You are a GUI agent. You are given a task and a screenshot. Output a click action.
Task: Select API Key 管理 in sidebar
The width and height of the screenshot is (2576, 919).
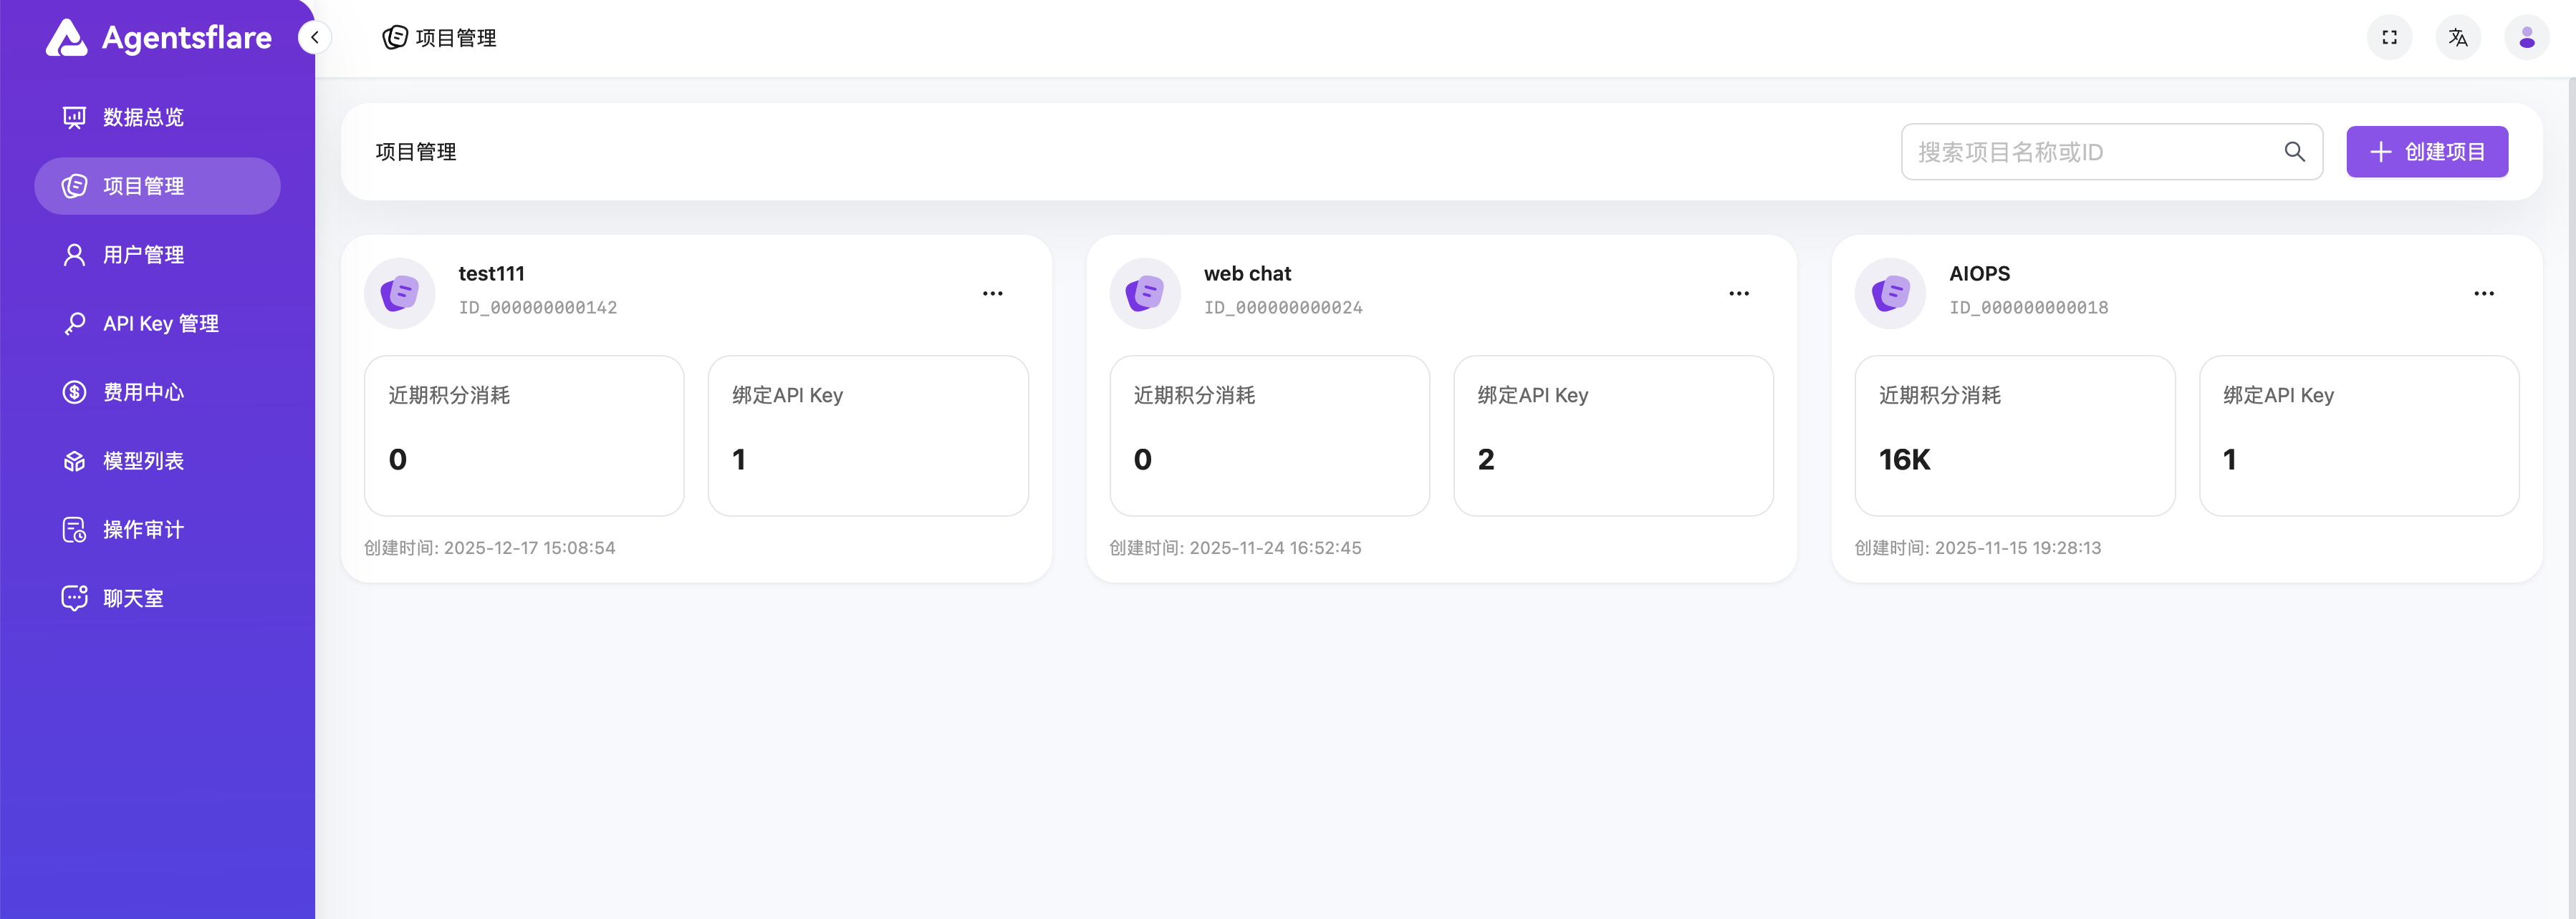(160, 324)
